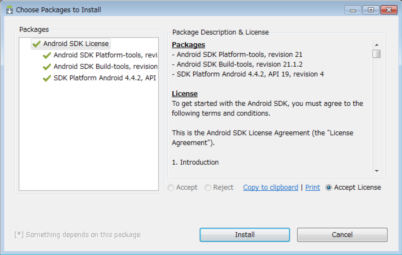Viewport: 402px width, 255px height.
Task: Choose the Accept radio option
Action: 171,188
